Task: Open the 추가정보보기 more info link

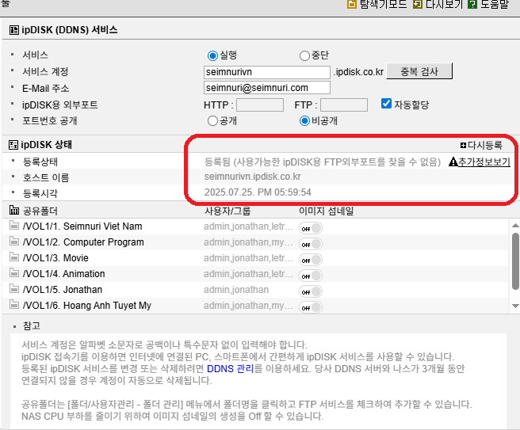Action: pos(484,162)
